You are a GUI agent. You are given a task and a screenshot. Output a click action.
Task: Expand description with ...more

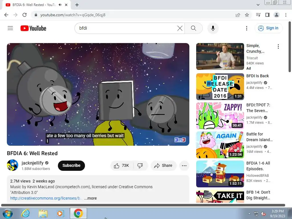click(x=90, y=198)
